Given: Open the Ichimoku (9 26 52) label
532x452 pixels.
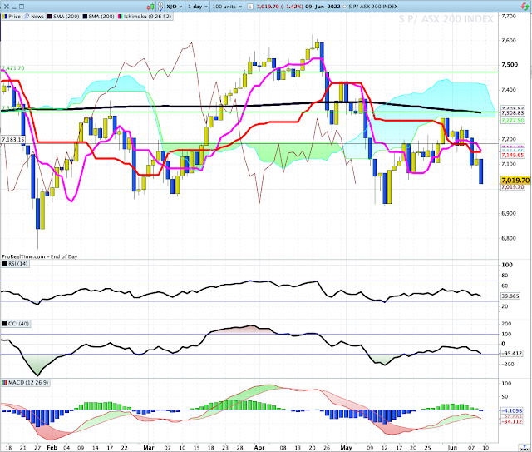Looking at the screenshot, I should pos(145,17).
